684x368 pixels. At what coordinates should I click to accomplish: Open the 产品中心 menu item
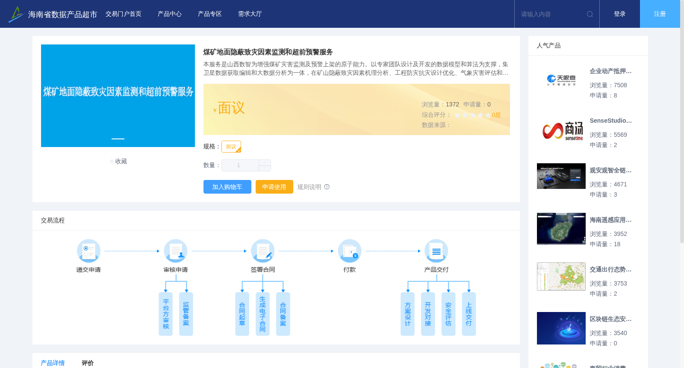click(x=170, y=14)
